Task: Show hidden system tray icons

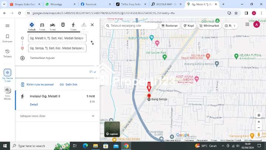Action: click(223, 146)
